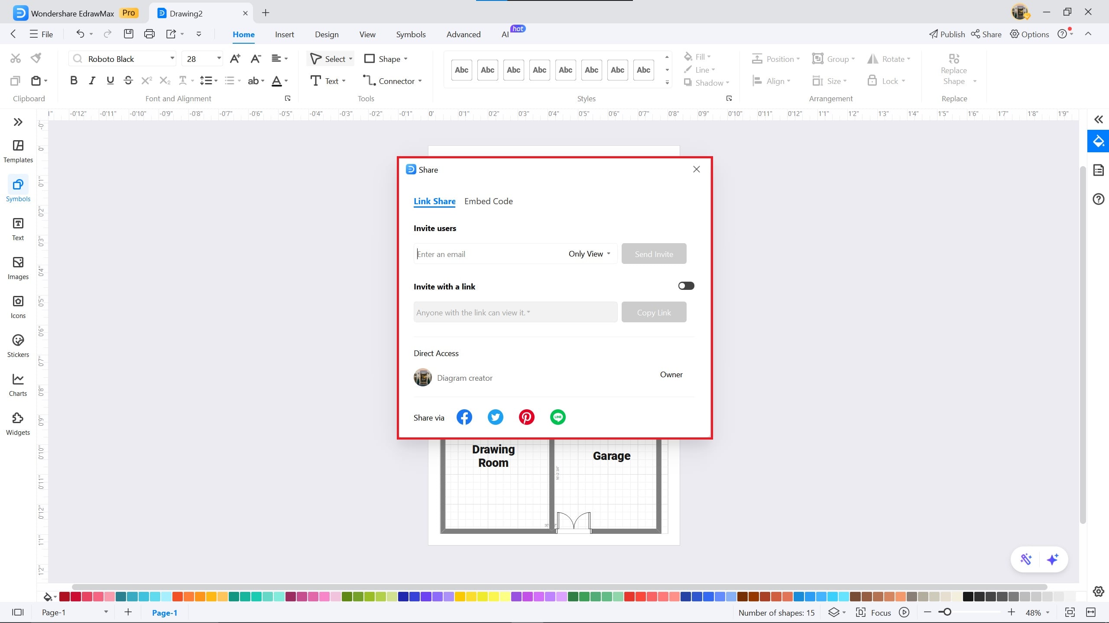Click the LINE share icon
1109x623 pixels.
[x=558, y=417]
